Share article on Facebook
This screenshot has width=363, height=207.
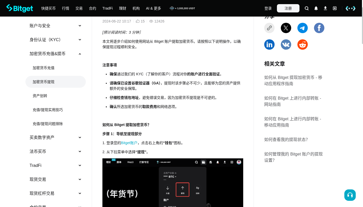coord(319,28)
